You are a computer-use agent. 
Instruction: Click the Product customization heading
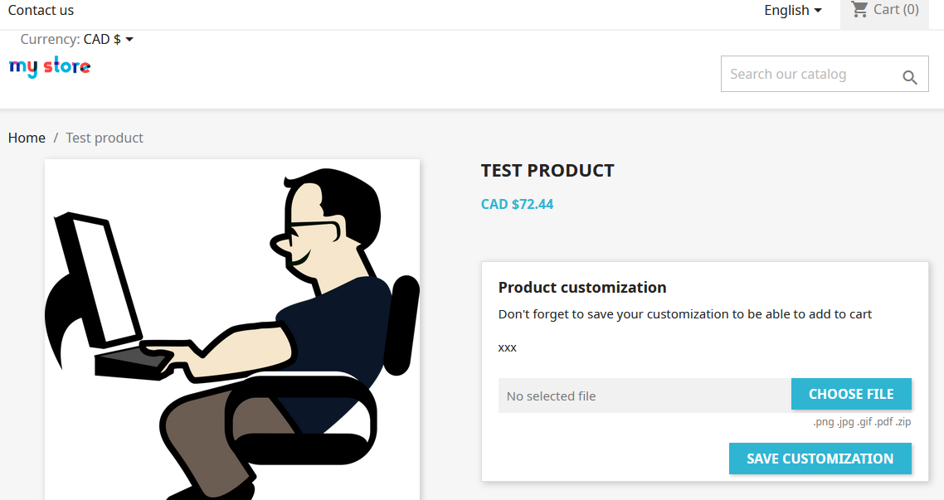tap(582, 288)
